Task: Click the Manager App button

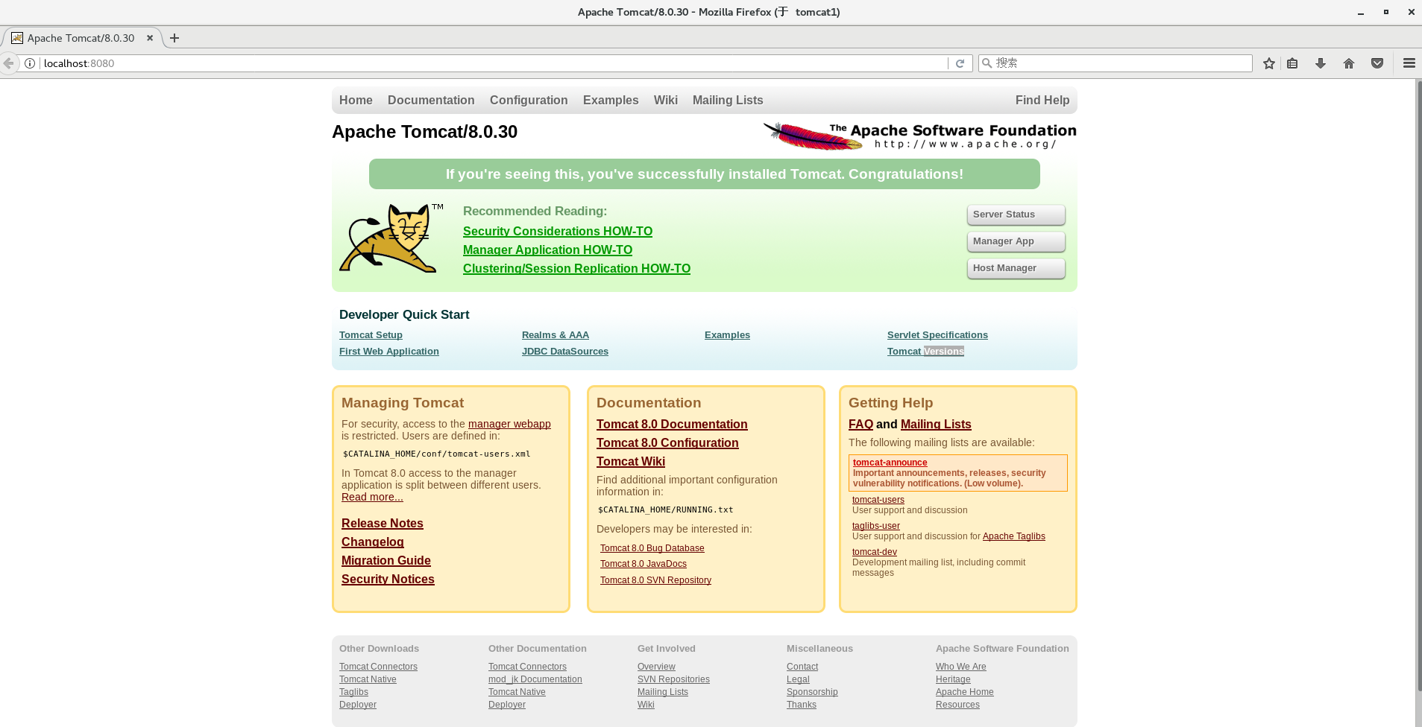Action: (x=1016, y=241)
